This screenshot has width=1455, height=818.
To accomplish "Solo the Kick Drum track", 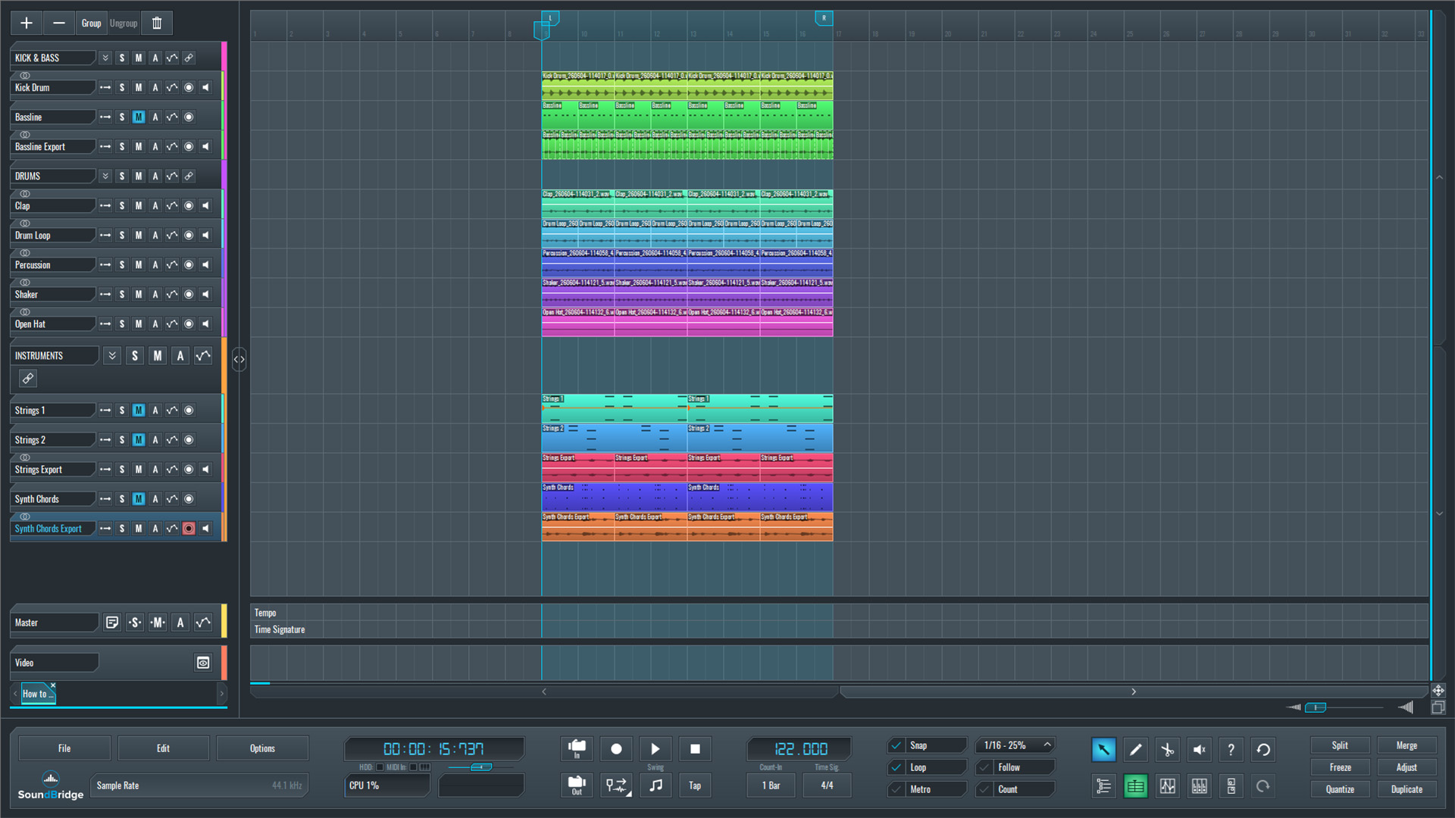I will click(122, 87).
